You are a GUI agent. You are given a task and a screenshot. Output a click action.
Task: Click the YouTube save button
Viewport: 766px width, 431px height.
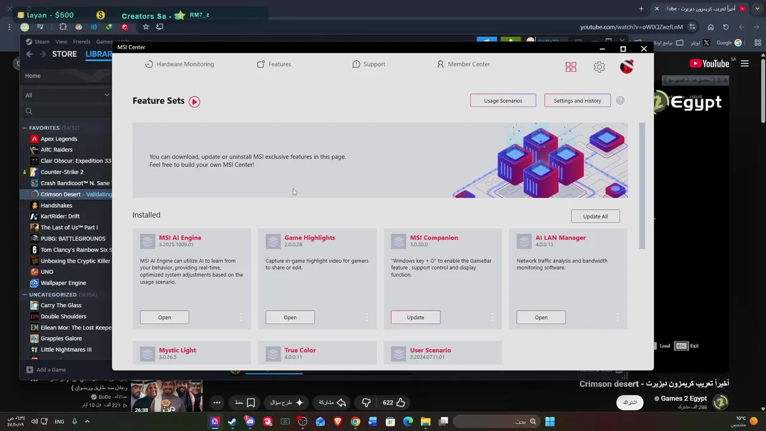245,403
